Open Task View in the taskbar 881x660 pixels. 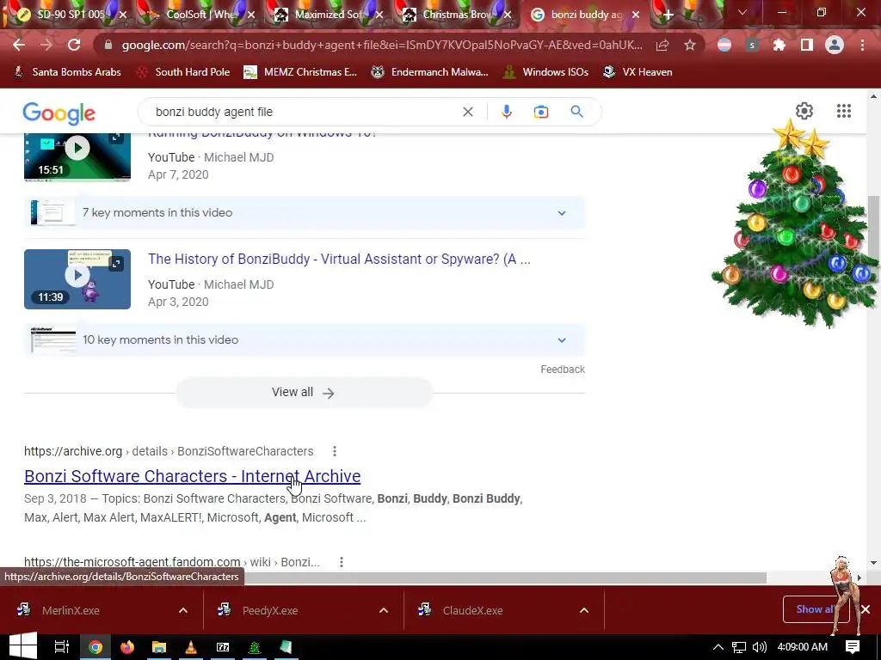(x=61, y=647)
